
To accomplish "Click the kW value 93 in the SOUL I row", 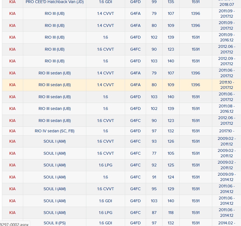I will [154, 141].
